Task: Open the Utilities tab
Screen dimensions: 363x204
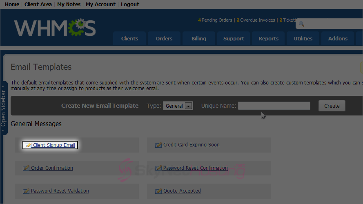Action: [x=303, y=39]
